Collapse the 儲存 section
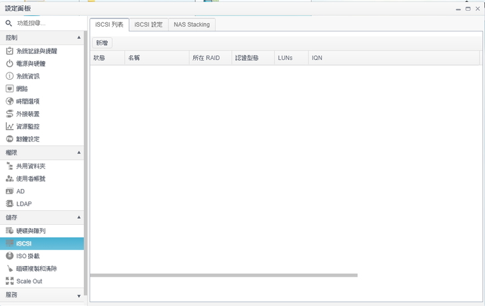485x306 pixels. [x=79, y=218]
